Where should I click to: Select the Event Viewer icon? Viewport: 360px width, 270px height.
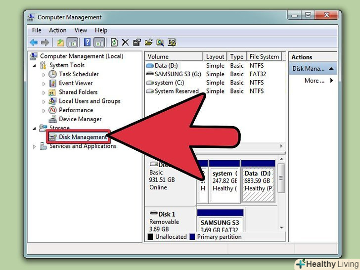[x=52, y=83]
